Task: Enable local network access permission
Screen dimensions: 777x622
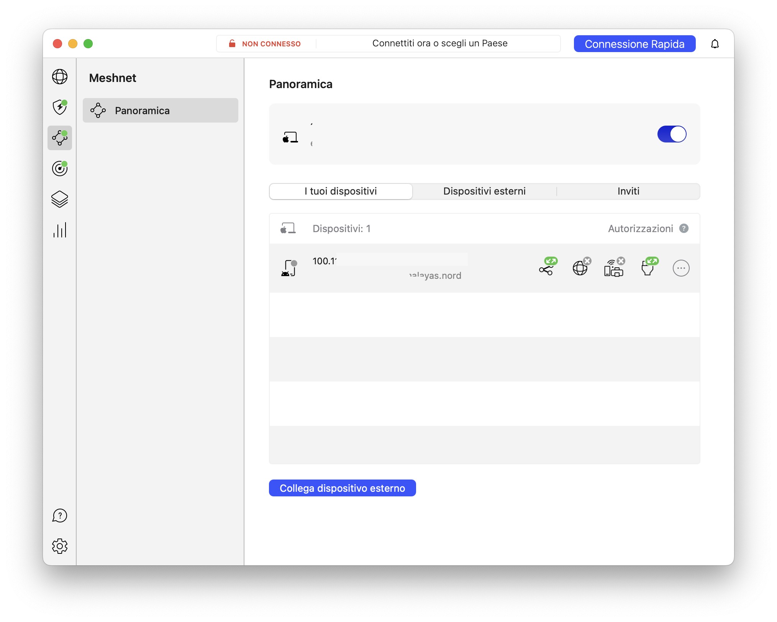Action: [x=614, y=268]
